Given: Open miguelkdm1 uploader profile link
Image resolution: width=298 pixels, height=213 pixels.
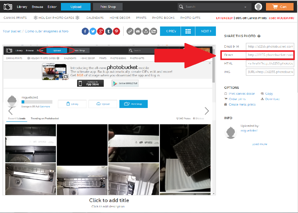Looking at the screenshot, I should (249, 131).
